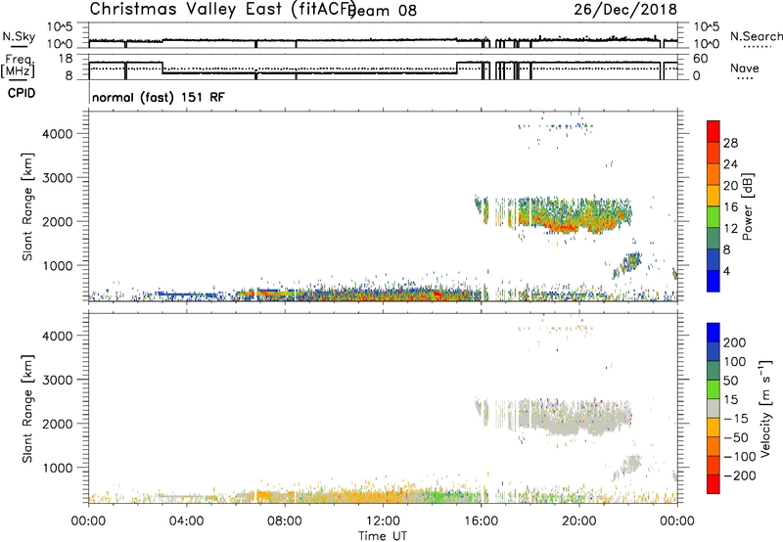783x542 pixels.
Task: Click the 'Time UT' axis title
Action: (383, 536)
